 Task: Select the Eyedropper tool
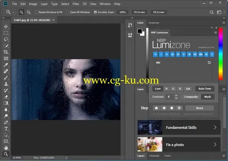click(x=6, y=65)
